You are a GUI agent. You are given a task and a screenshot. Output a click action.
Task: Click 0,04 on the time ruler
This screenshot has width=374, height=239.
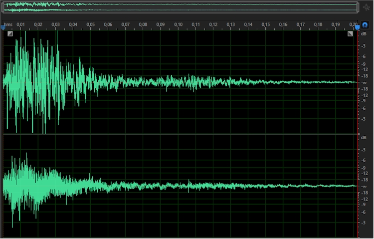click(73, 24)
